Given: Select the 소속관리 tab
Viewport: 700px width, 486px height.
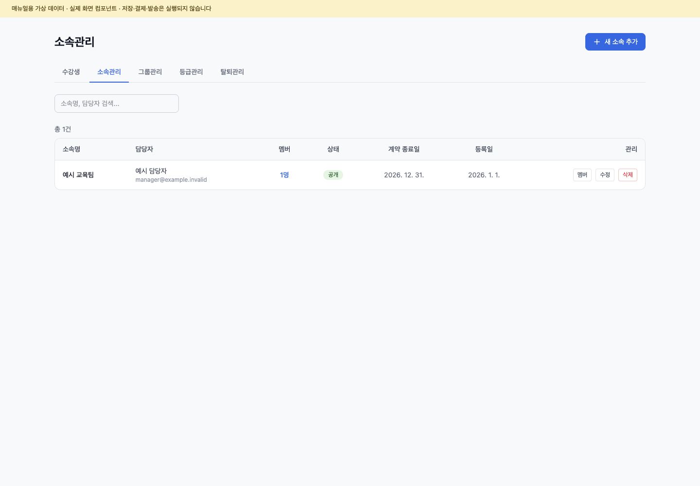Looking at the screenshot, I should click(x=109, y=72).
